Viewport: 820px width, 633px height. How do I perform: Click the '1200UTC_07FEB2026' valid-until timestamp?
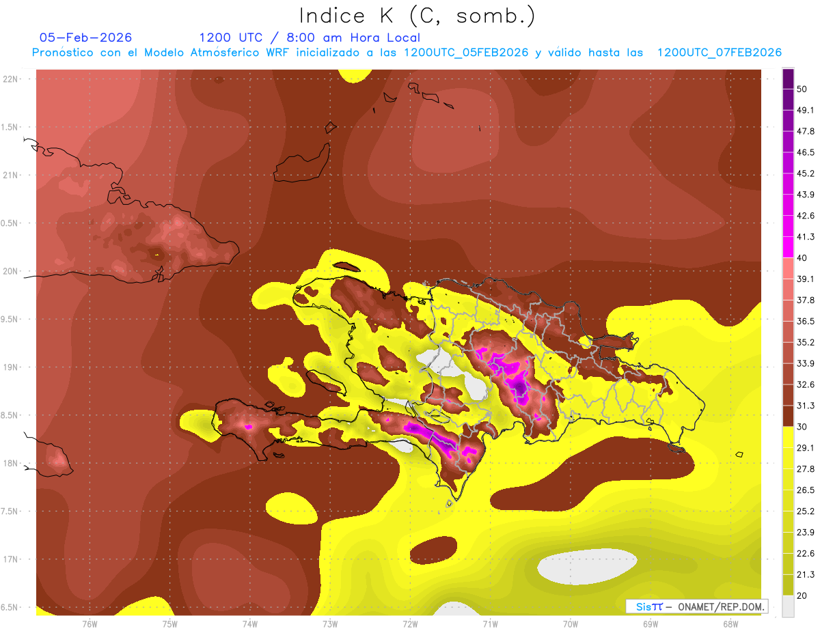(719, 53)
